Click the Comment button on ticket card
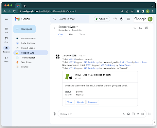 93,102
